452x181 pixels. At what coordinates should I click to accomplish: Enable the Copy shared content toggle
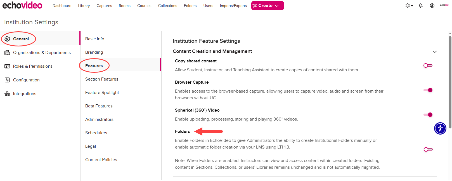click(x=428, y=65)
